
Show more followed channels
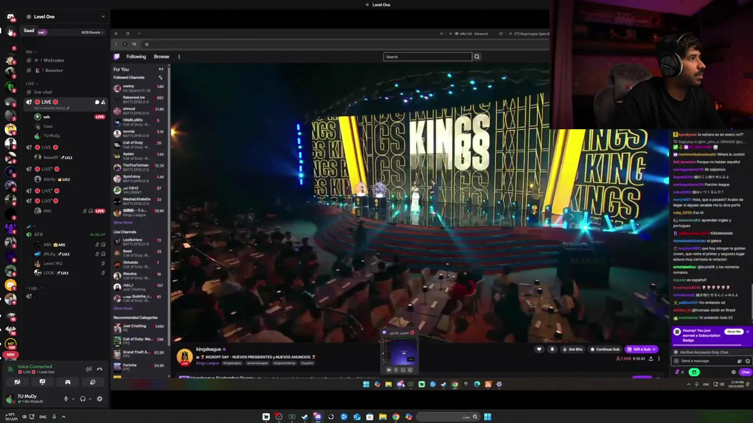point(123,223)
